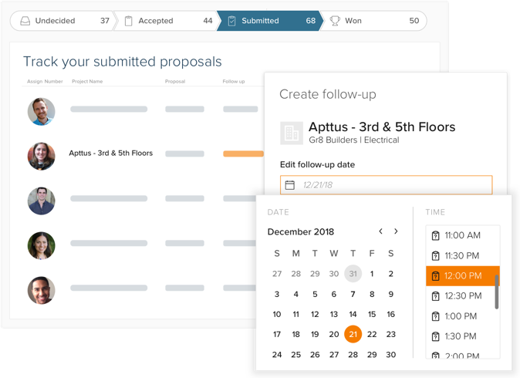The image size is (520, 378).
Task: Go to previous month in calendar
Action: click(380, 231)
